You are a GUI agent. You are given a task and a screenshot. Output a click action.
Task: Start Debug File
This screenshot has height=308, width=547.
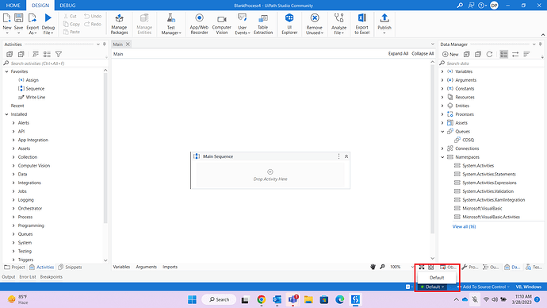[48, 24]
